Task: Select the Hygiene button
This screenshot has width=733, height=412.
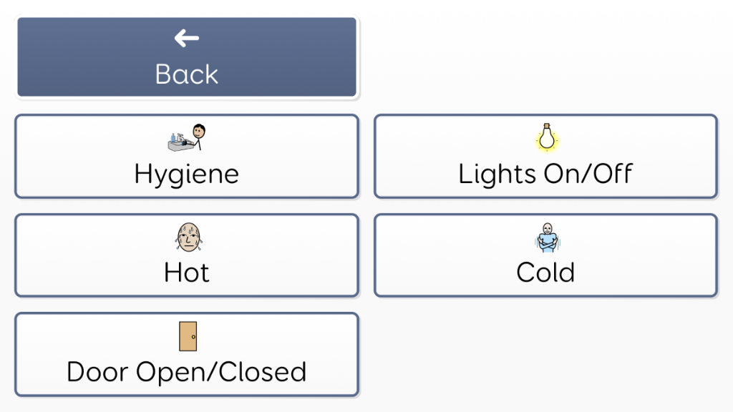Action: [187, 157]
